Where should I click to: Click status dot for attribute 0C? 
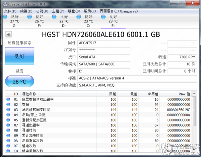click(8, 146)
